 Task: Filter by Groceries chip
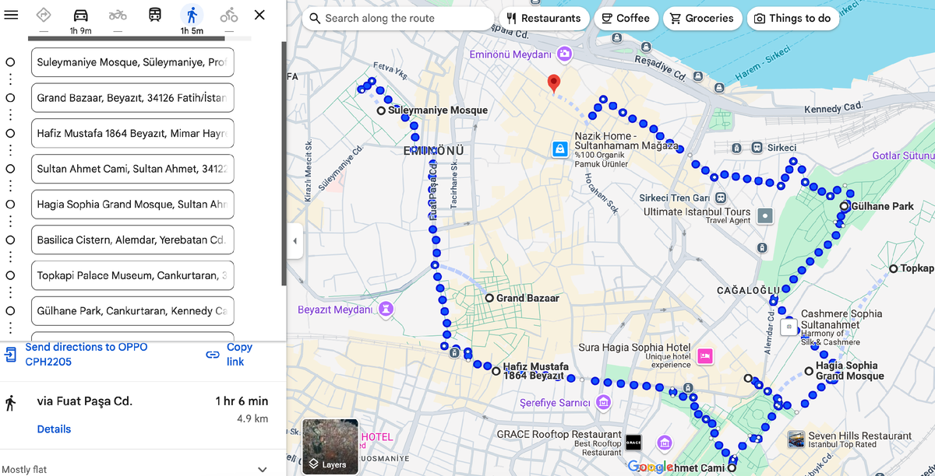tap(702, 18)
